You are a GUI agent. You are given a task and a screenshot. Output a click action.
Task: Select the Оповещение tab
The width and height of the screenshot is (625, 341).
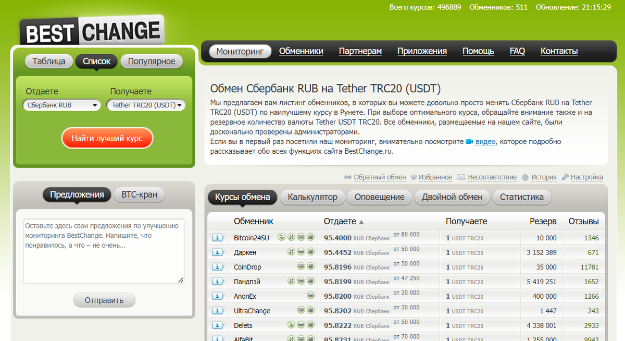380,197
